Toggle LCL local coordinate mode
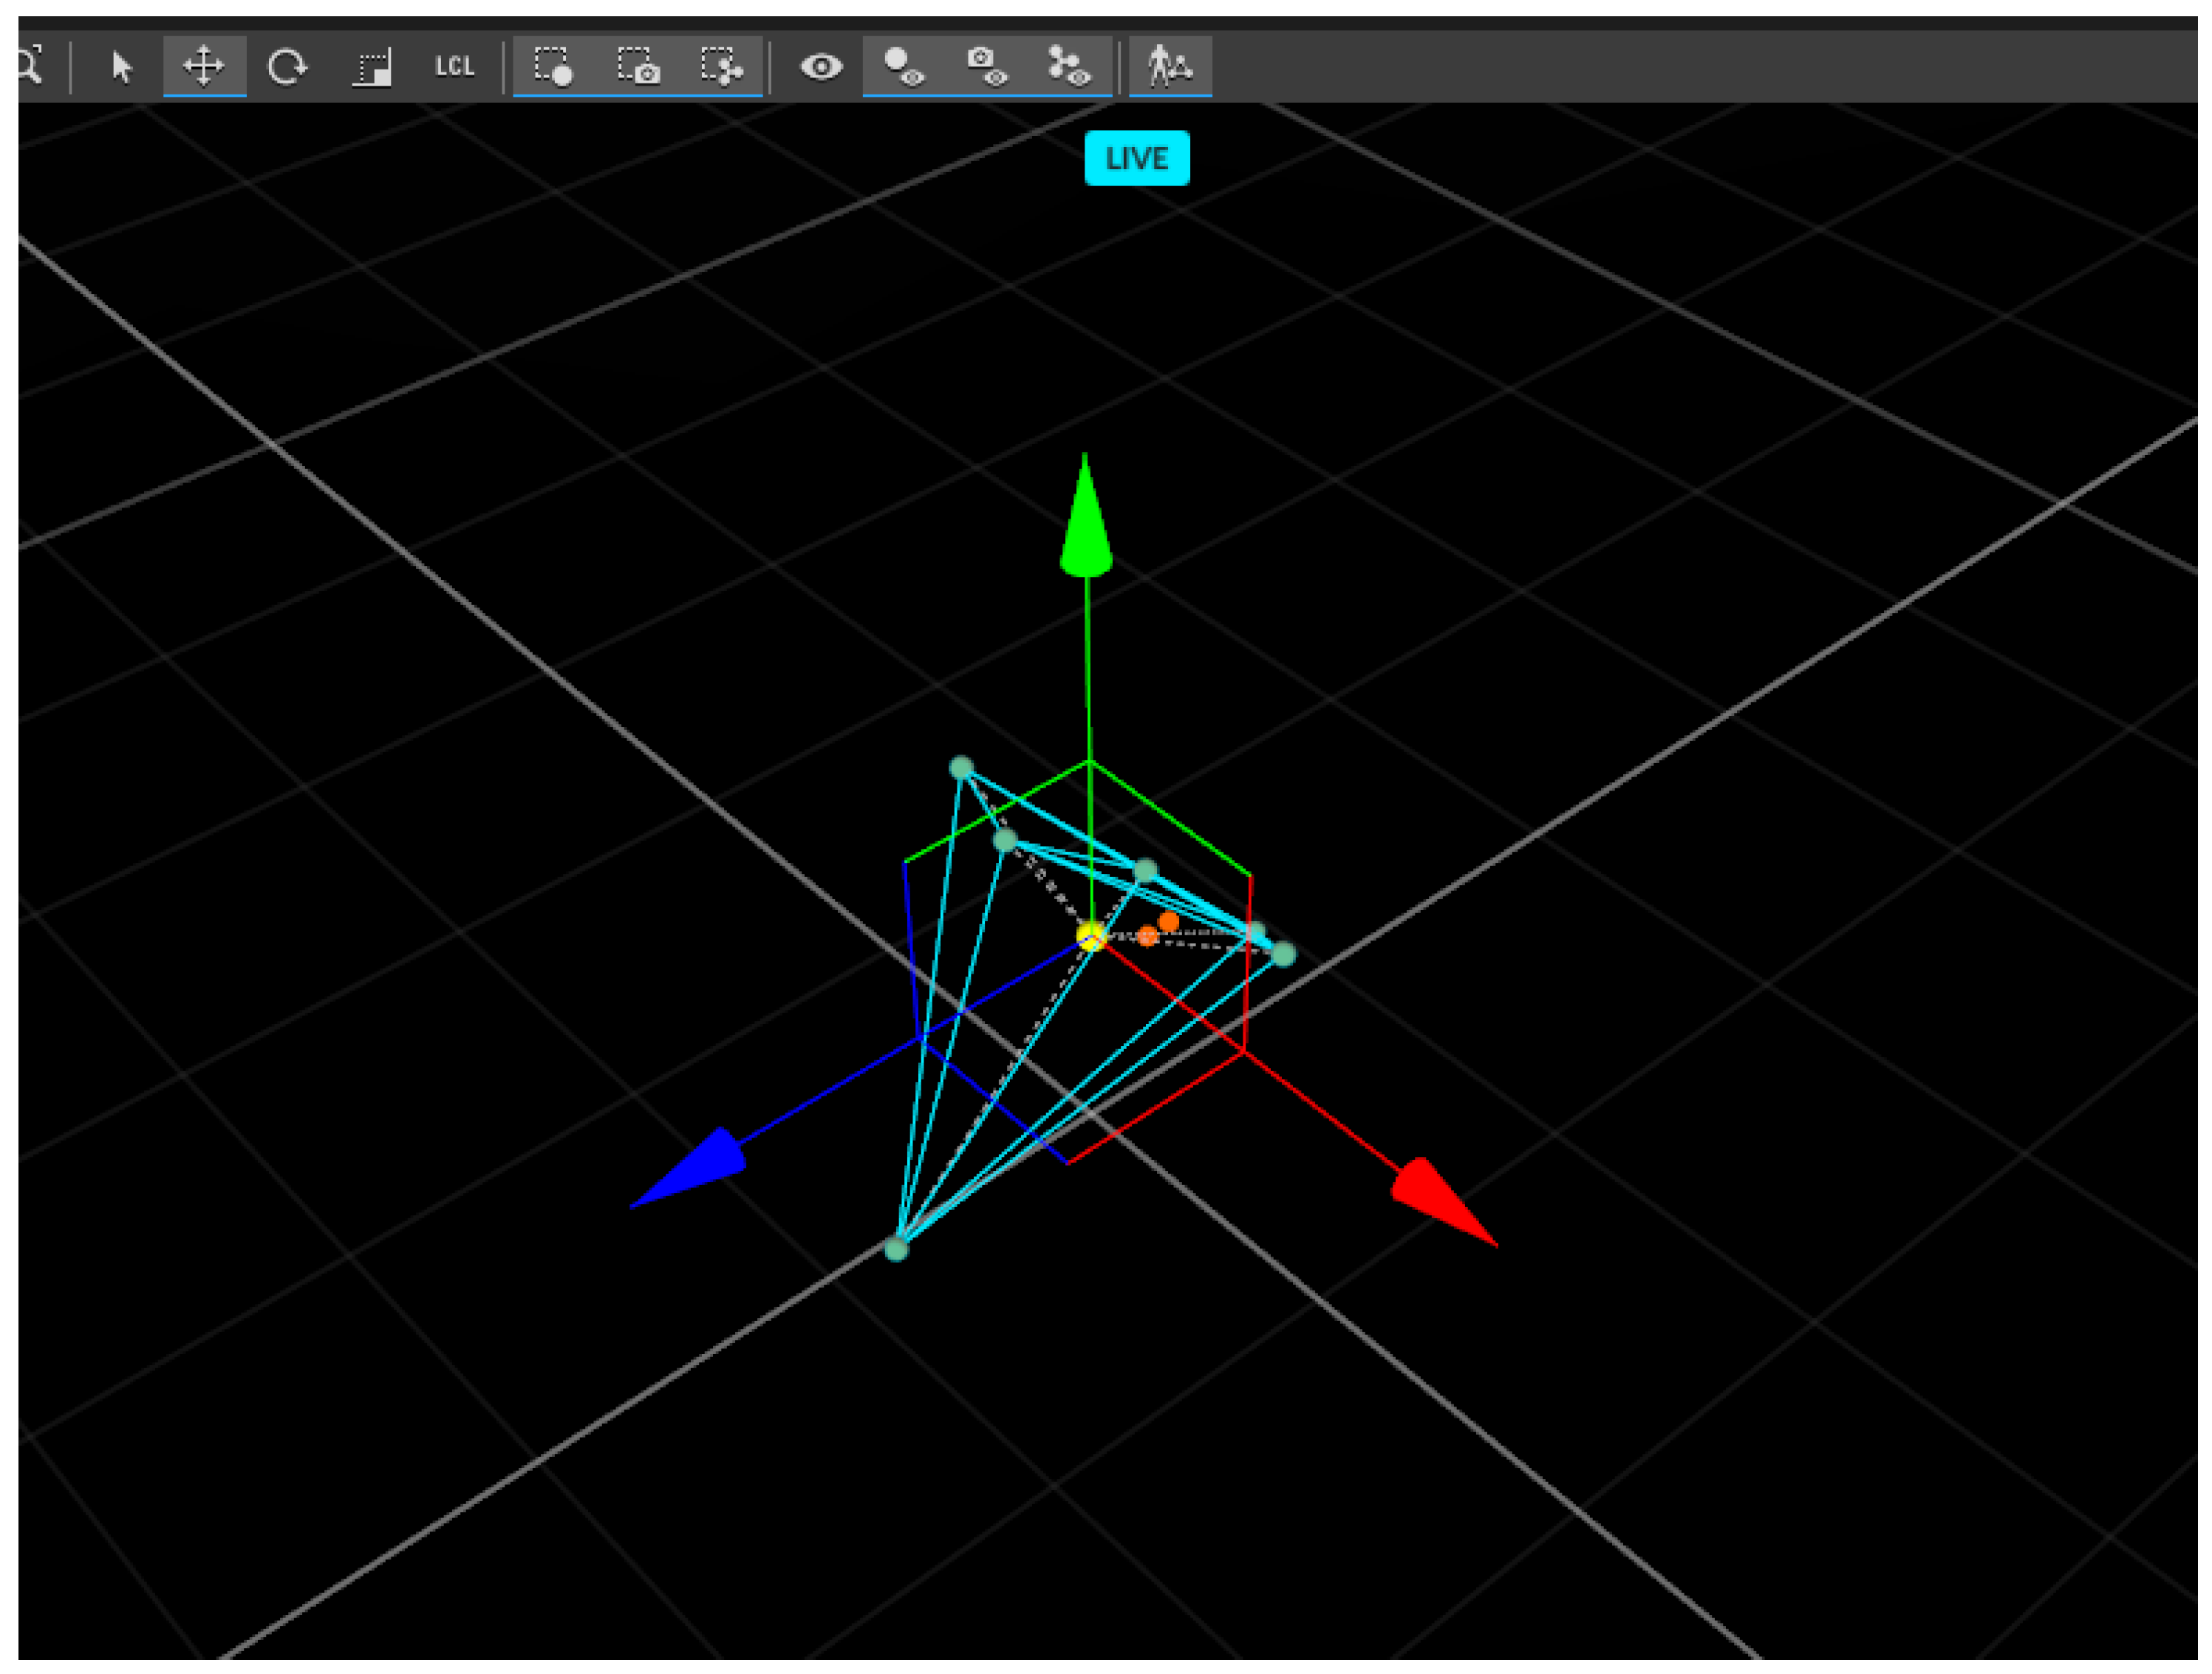Screen dimensions: 2212x1674 coord(454,67)
